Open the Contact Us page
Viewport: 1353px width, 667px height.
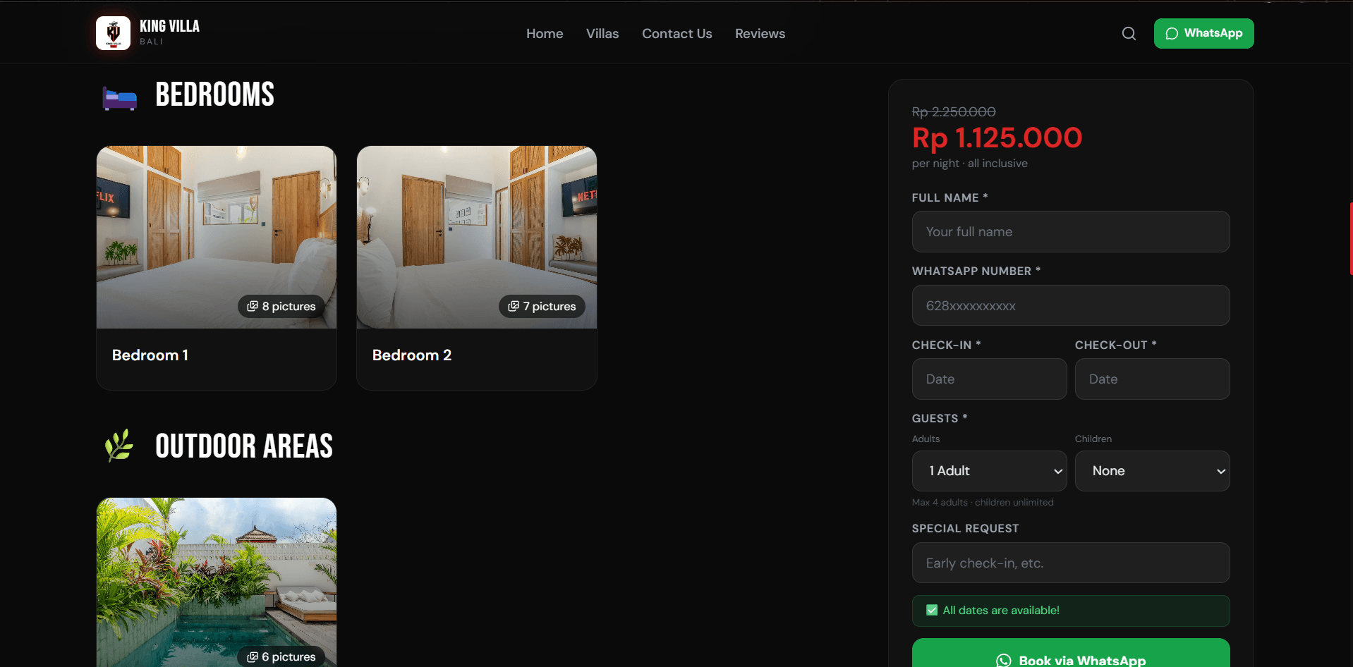[x=677, y=34]
